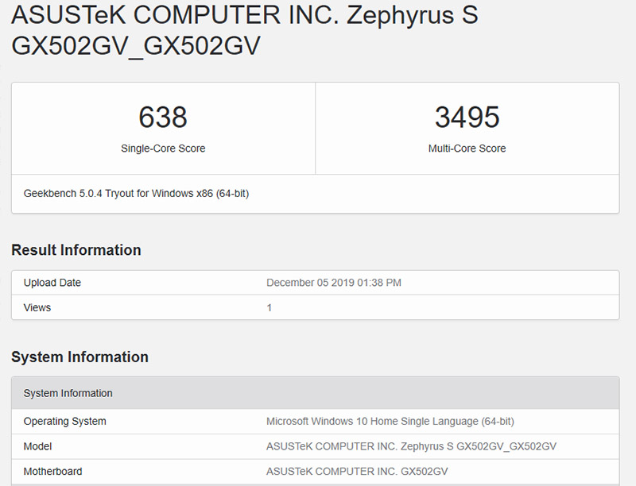The image size is (636, 486).
Task: Click the large System Information section heading
Action: pos(79,357)
